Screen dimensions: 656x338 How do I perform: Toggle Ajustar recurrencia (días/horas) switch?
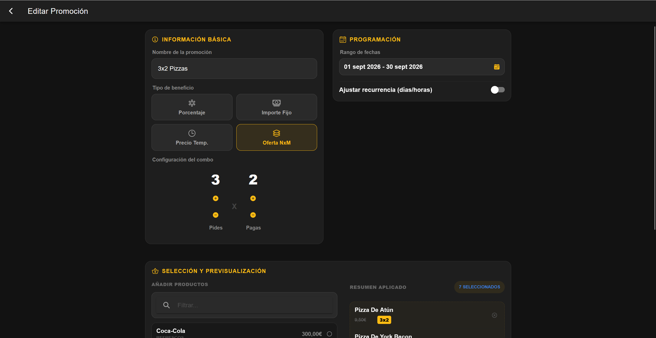(x=498, y=90)
